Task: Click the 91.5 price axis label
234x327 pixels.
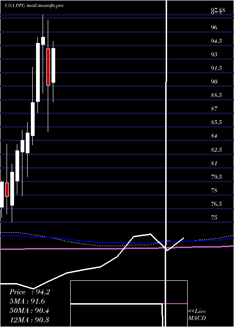Action: coord(216,68)
